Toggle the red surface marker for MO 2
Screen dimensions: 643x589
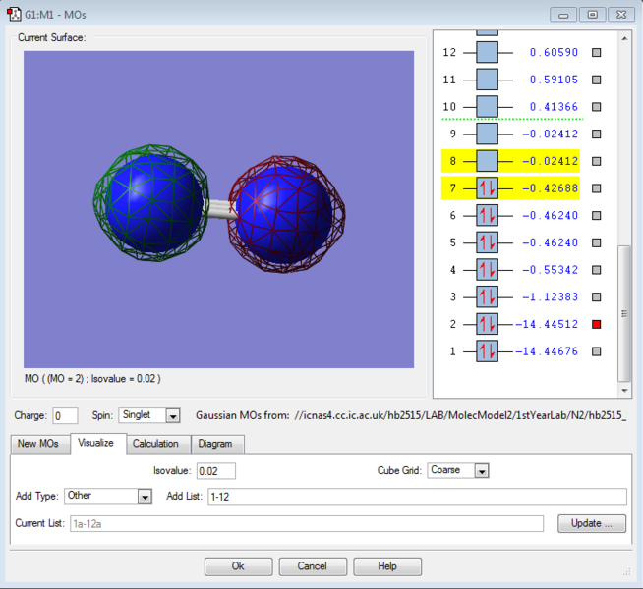click(x=596, y=324)
